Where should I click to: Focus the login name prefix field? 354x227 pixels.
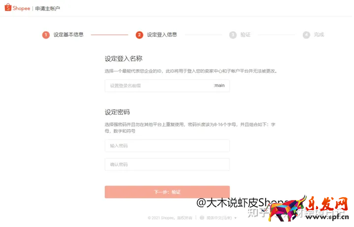tap(167, 85)
